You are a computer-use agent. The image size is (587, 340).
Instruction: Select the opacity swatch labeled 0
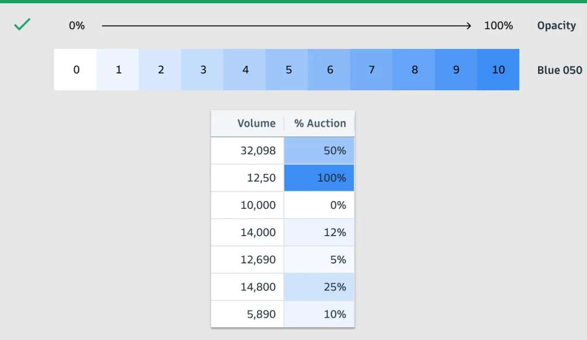76,70
